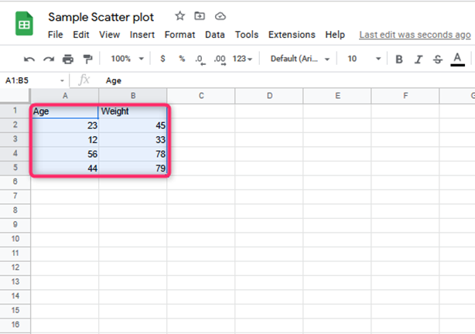The height and width of the screenshot is (334, 475).
Task: Open the View menu
Action: pyautogui.click(x=109, y=35)
